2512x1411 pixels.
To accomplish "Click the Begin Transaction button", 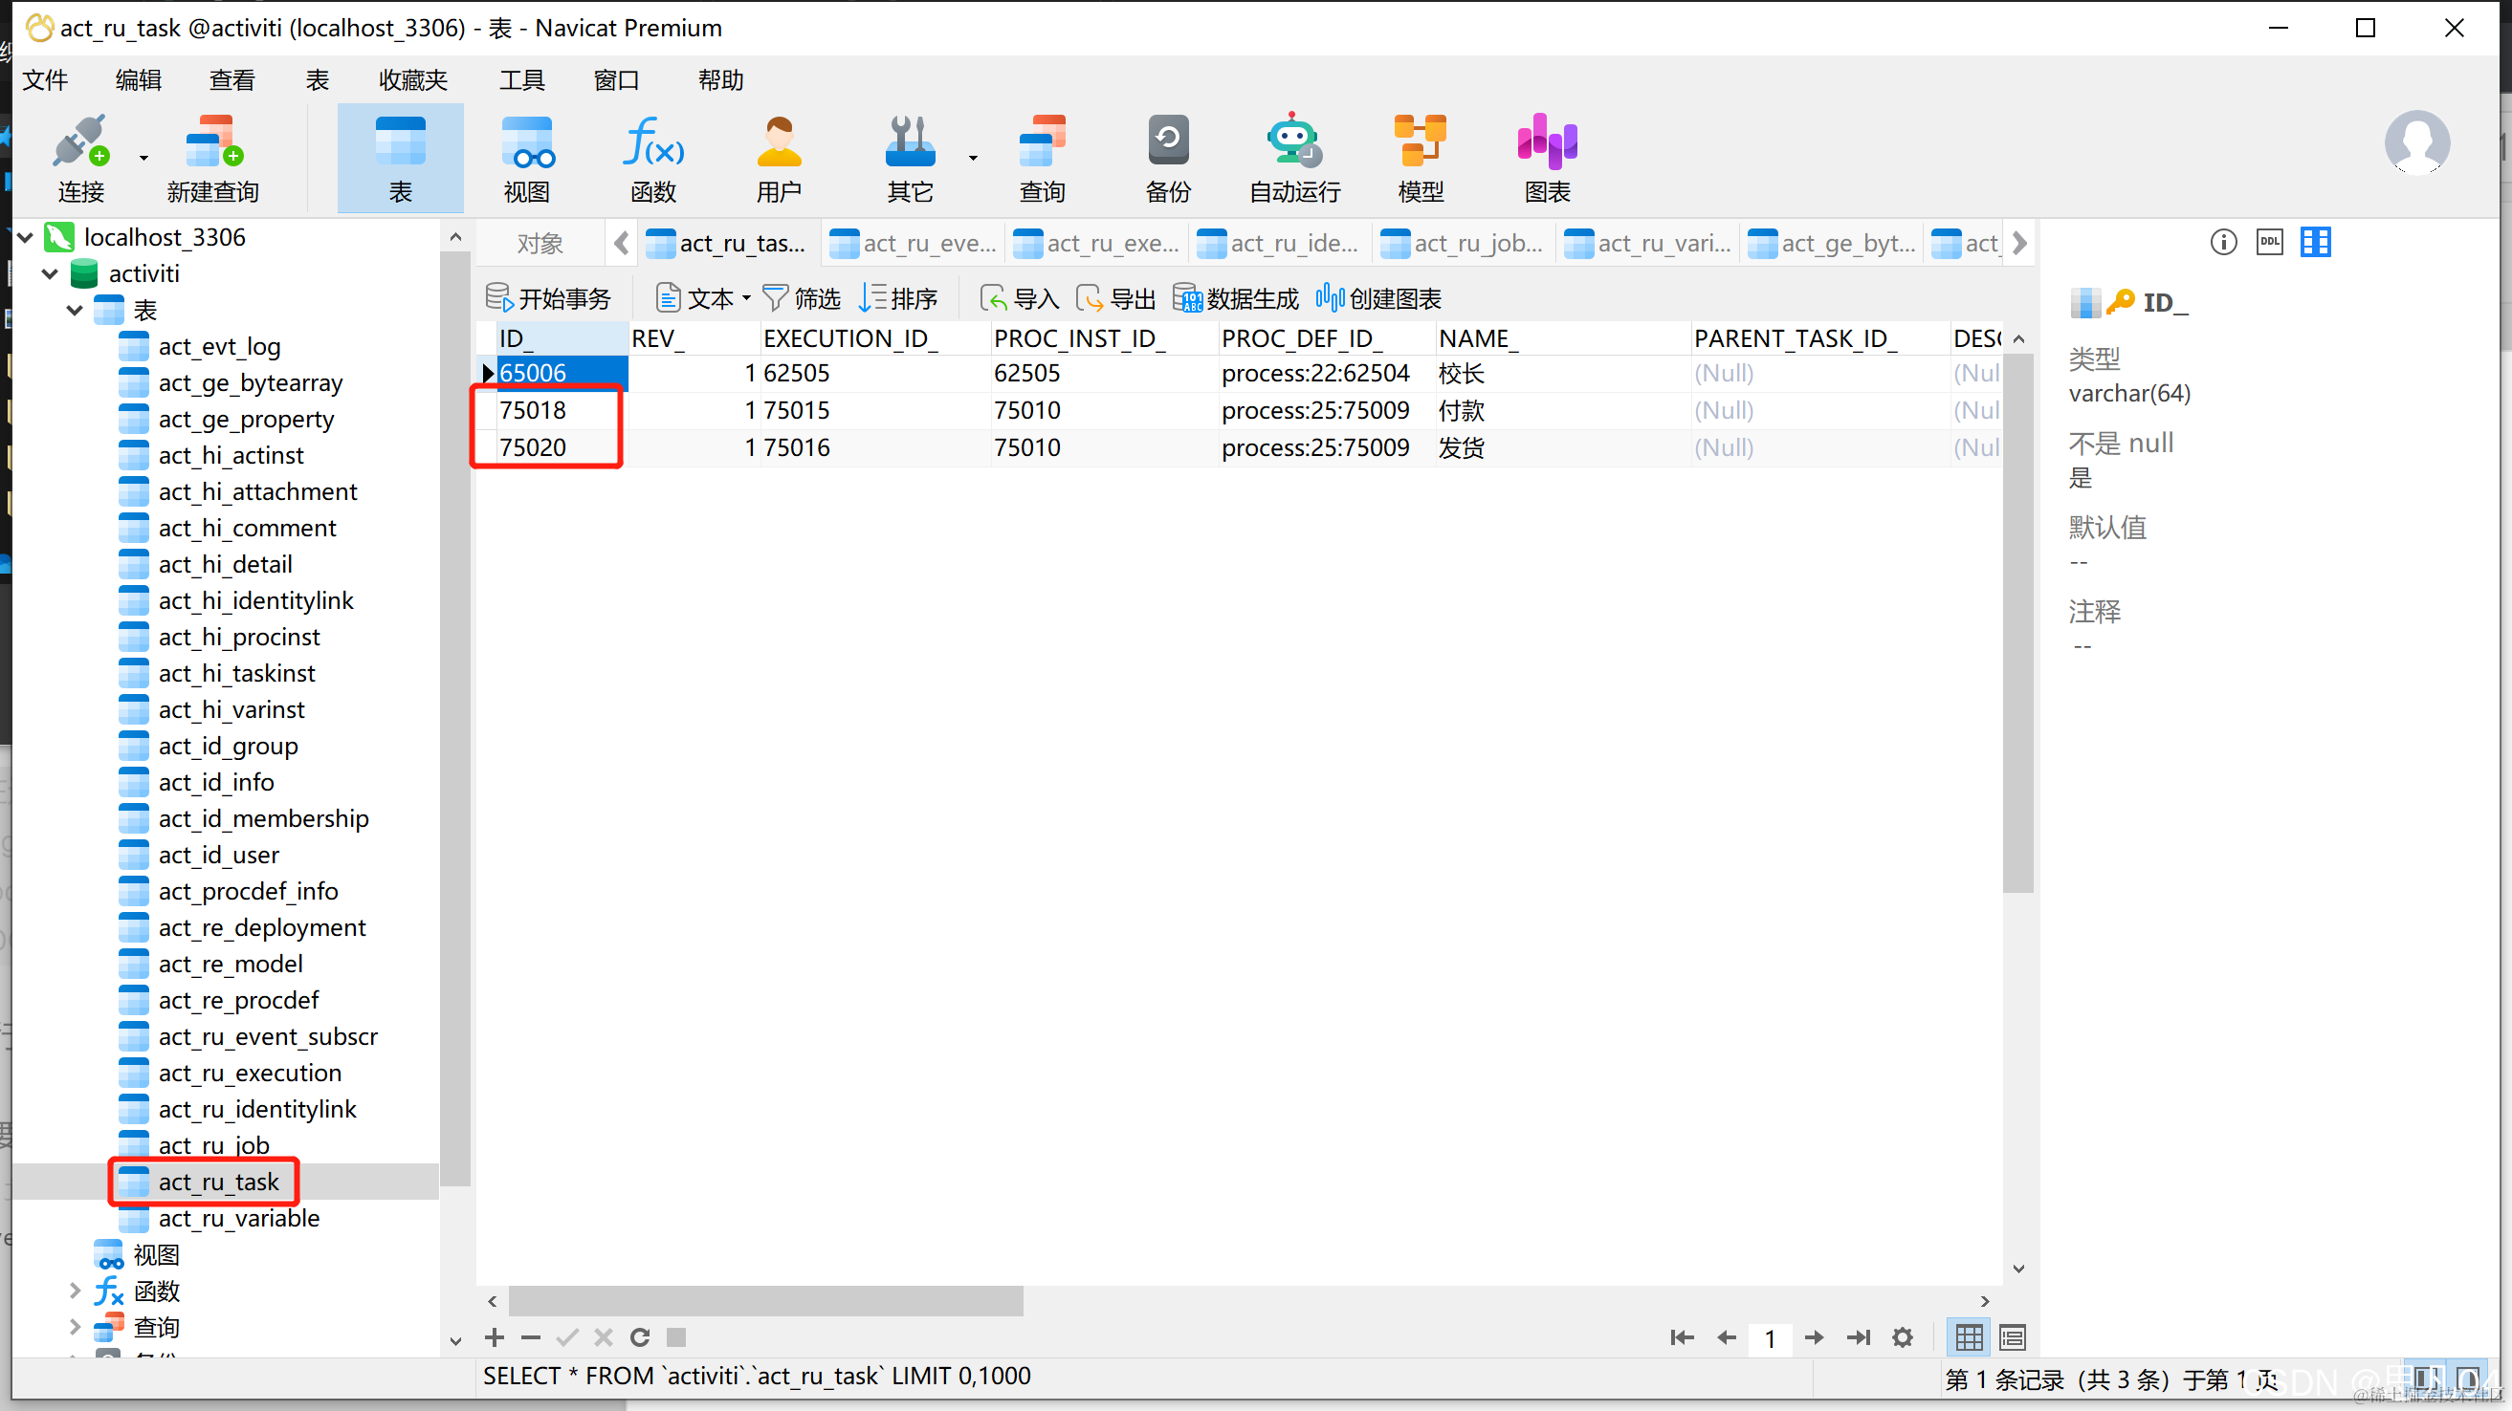I will coord(549,298).
